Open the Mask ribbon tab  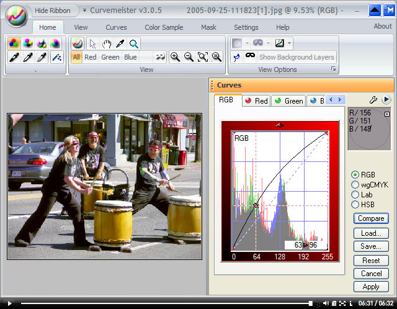click(208, 27)
